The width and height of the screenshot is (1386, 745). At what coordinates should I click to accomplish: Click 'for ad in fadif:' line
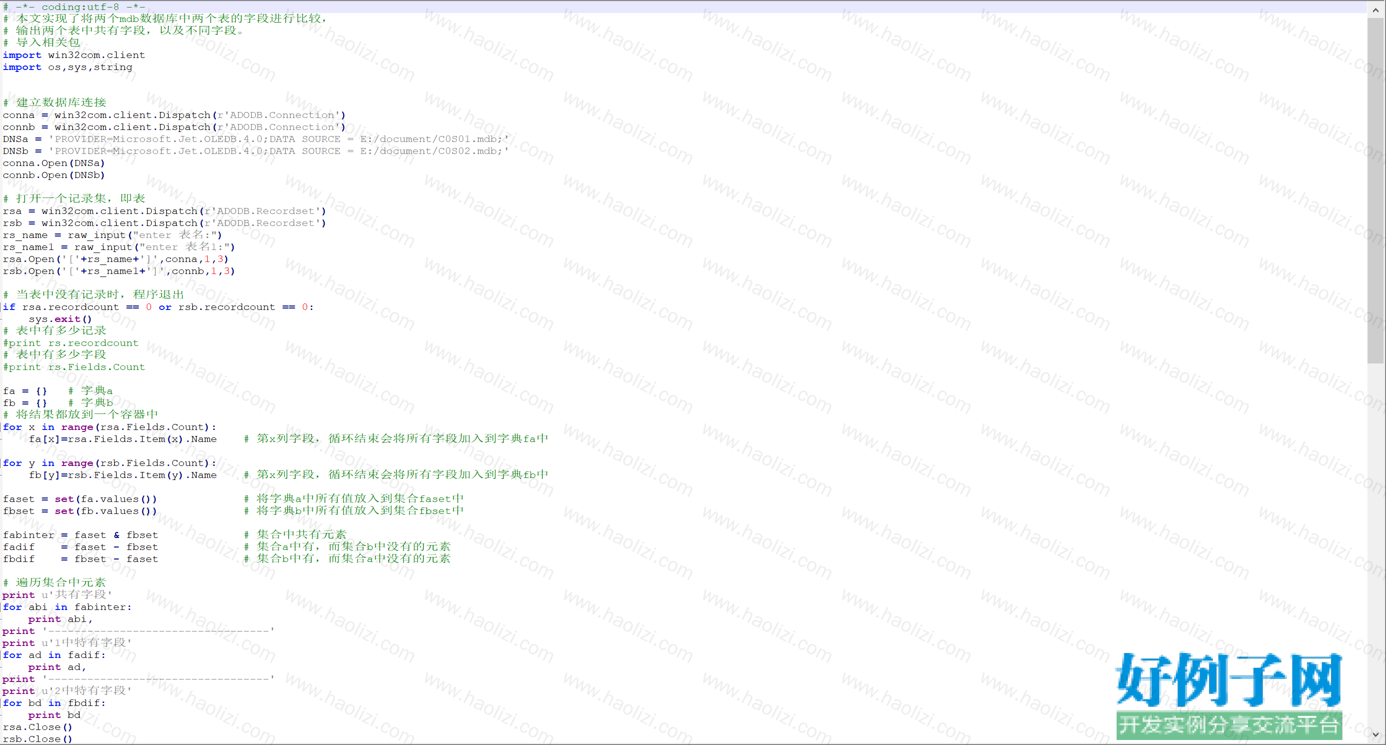pos(55,655)
